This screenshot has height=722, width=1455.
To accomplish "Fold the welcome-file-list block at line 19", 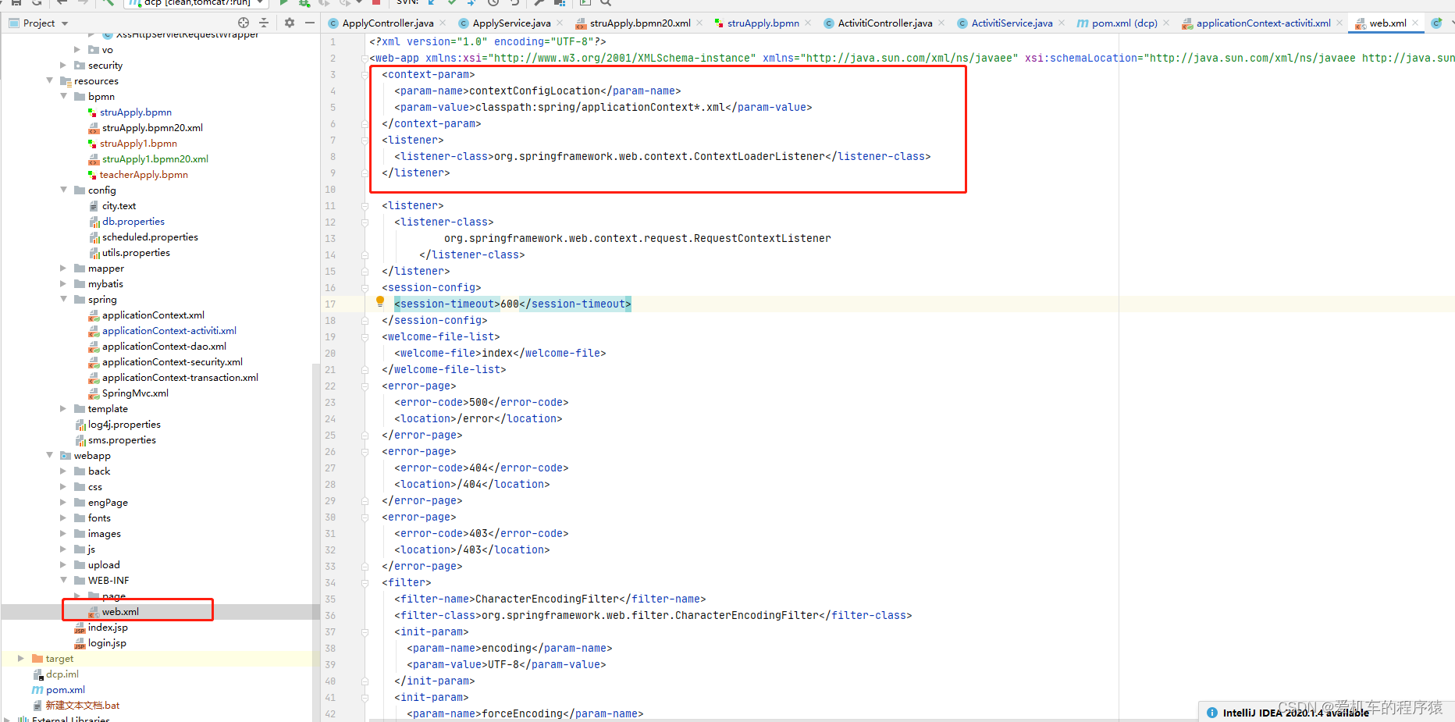I will click(x=365, y=337).
